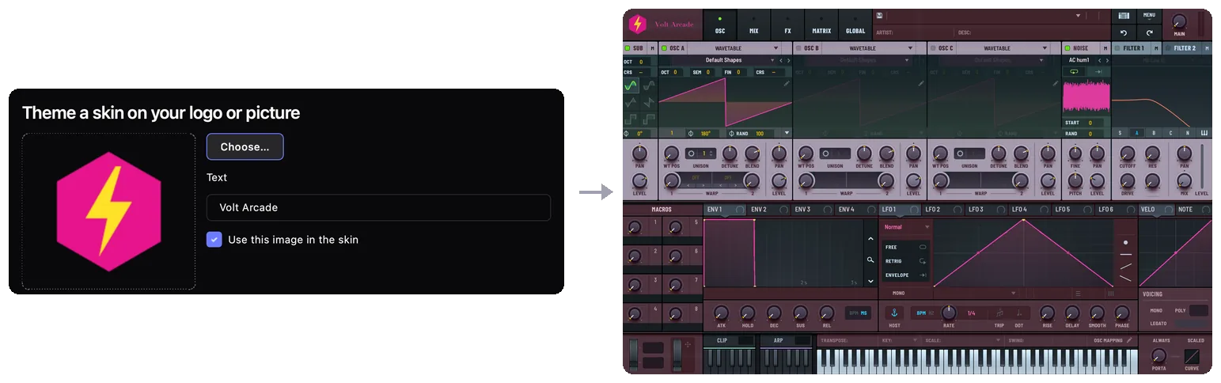Open the piano keyboard icon in header

(1124, 15)
